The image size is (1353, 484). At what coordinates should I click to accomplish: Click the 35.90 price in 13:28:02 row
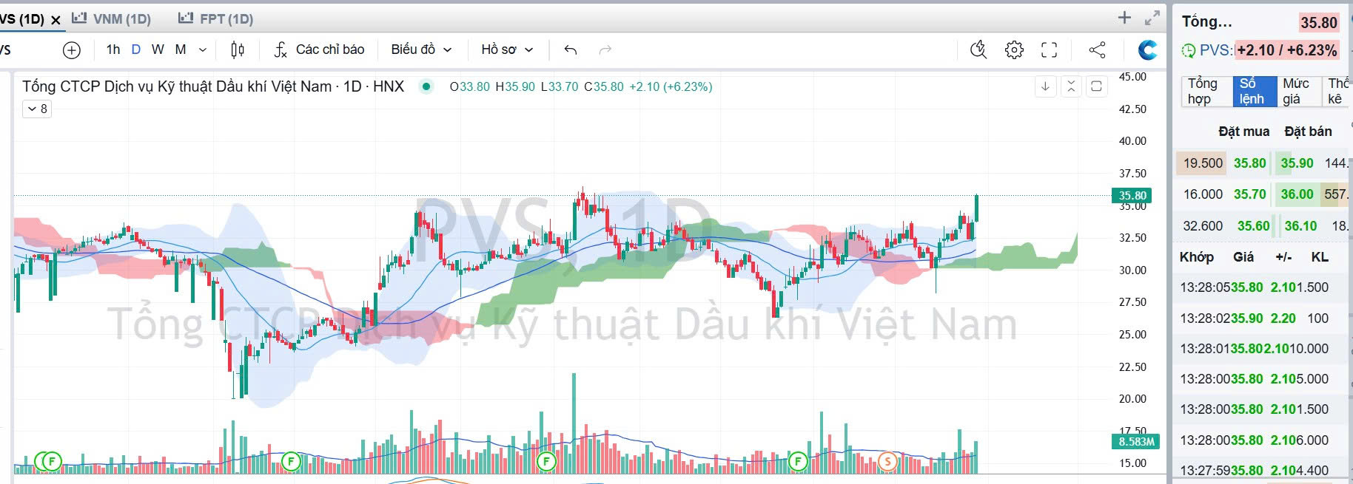[1247, 318]
